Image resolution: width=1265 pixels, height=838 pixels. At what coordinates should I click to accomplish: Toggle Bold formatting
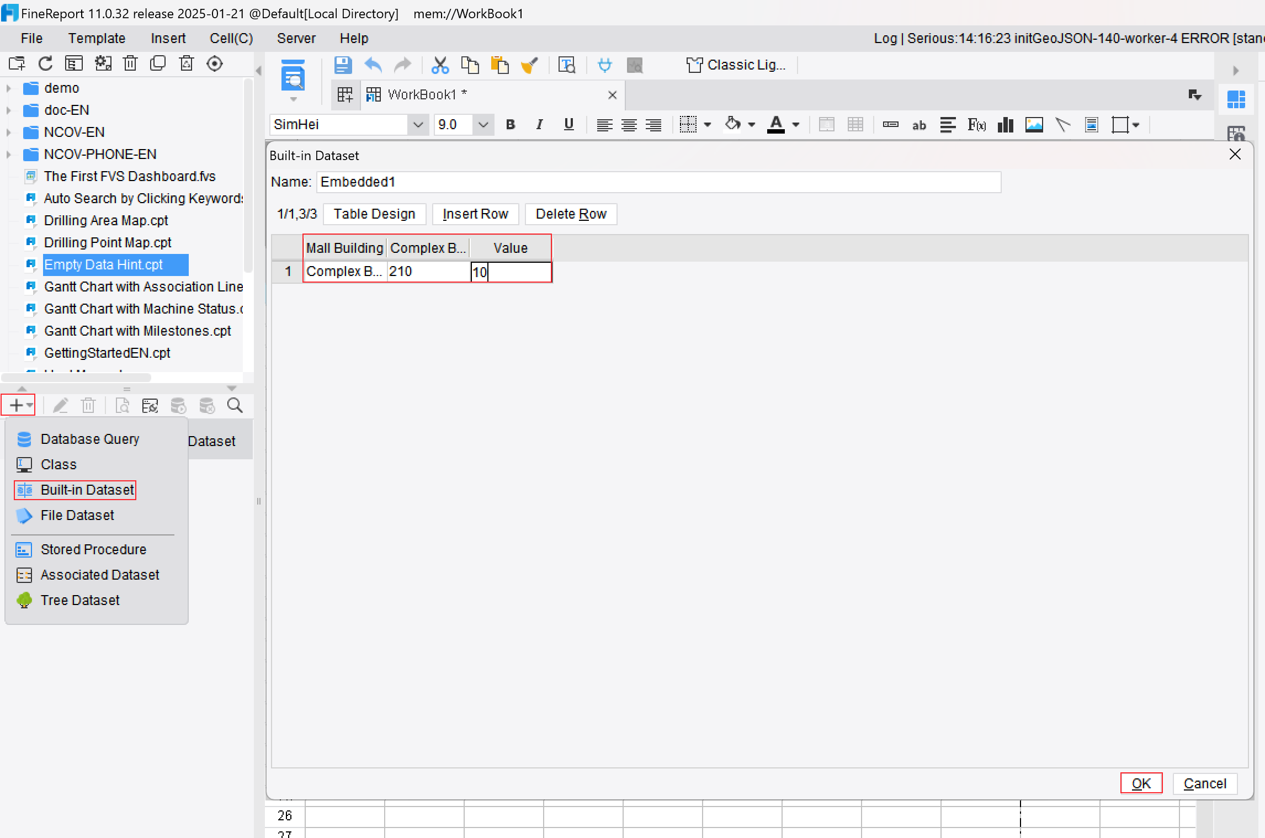(511, 125)
